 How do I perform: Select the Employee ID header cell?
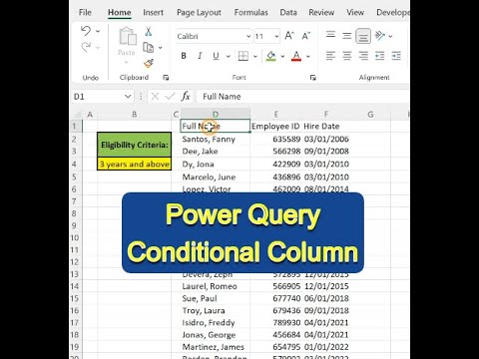point(276,126)
